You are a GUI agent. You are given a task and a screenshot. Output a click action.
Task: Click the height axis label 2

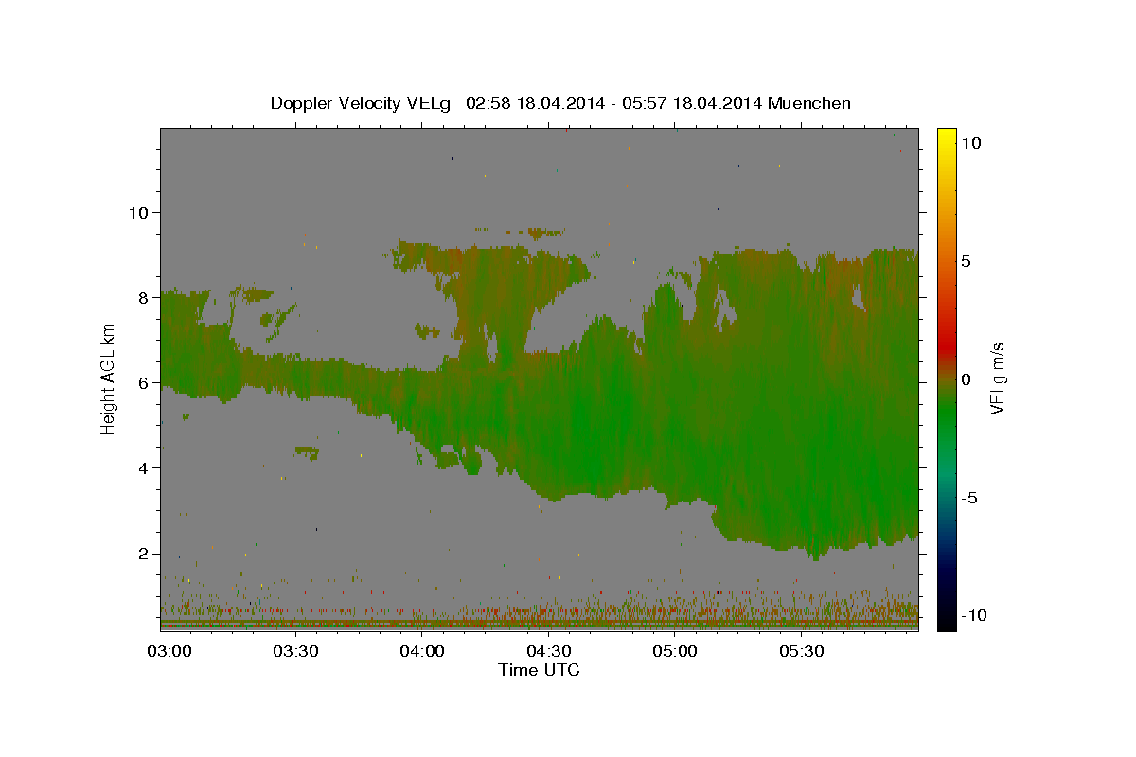pos(143,554)
